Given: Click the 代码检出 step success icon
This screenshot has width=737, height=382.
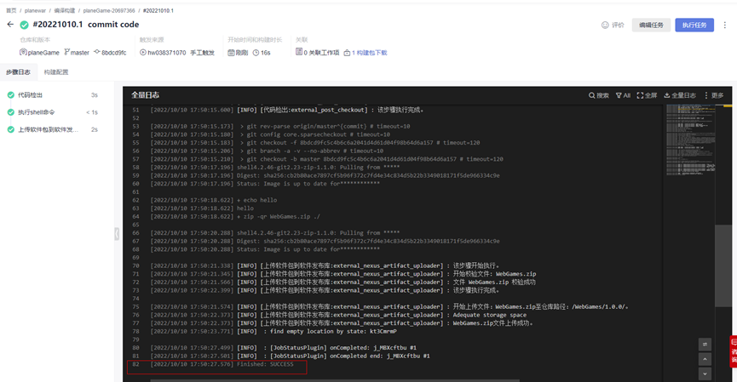Looking at the screenshot, I should point(11,94).
